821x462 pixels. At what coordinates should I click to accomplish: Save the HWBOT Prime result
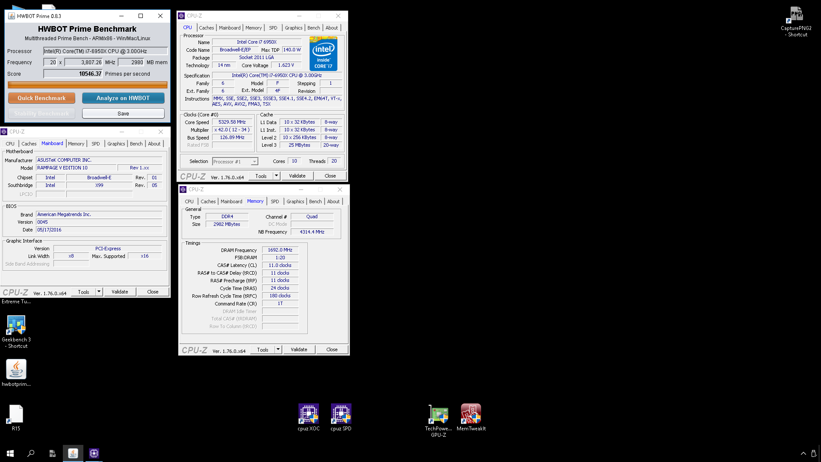coord(123,113)
